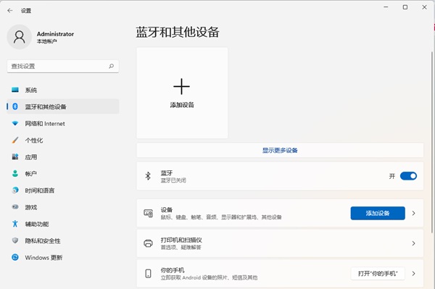Click the 蓝牙已关闭 status text
Screen dimensions: 435x289
pyautogui.click(x=173, y=180)
